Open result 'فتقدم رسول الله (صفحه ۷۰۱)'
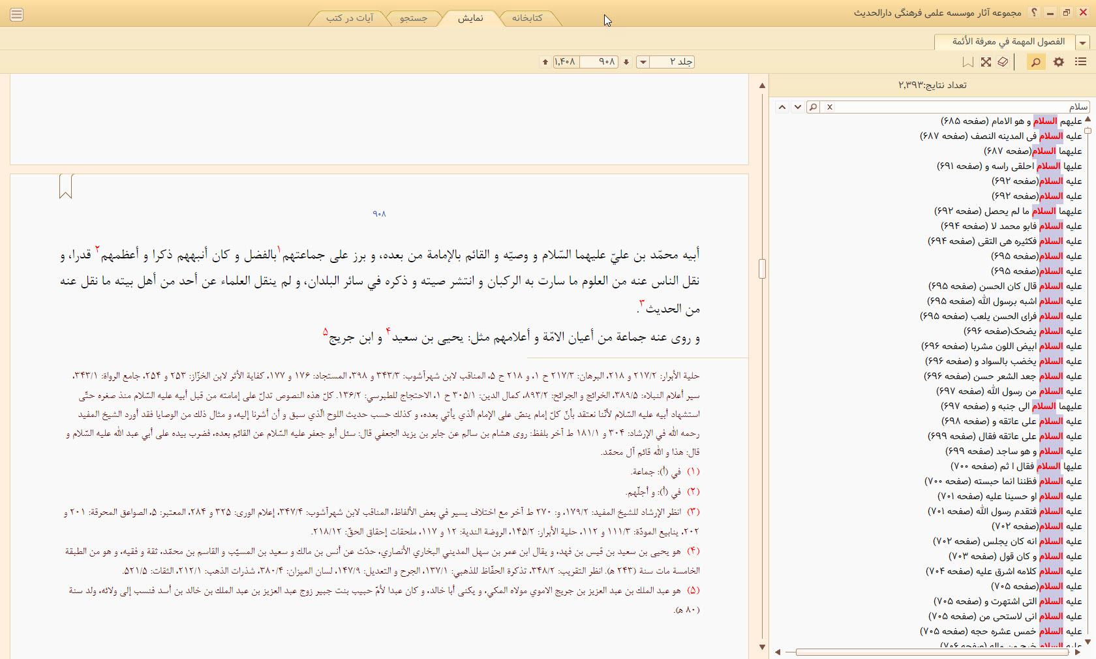1096x659 pixels. coord(1005,511)
